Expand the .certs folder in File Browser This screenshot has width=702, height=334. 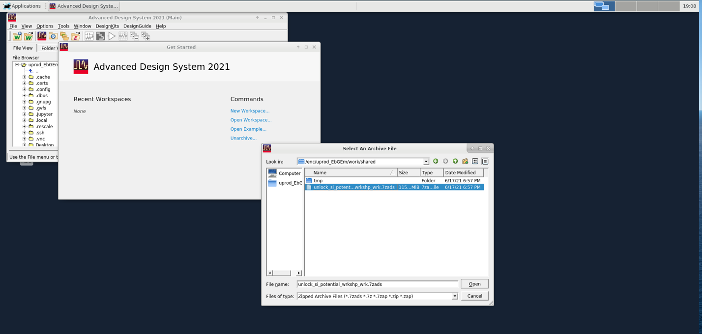[x=24, y=83]
